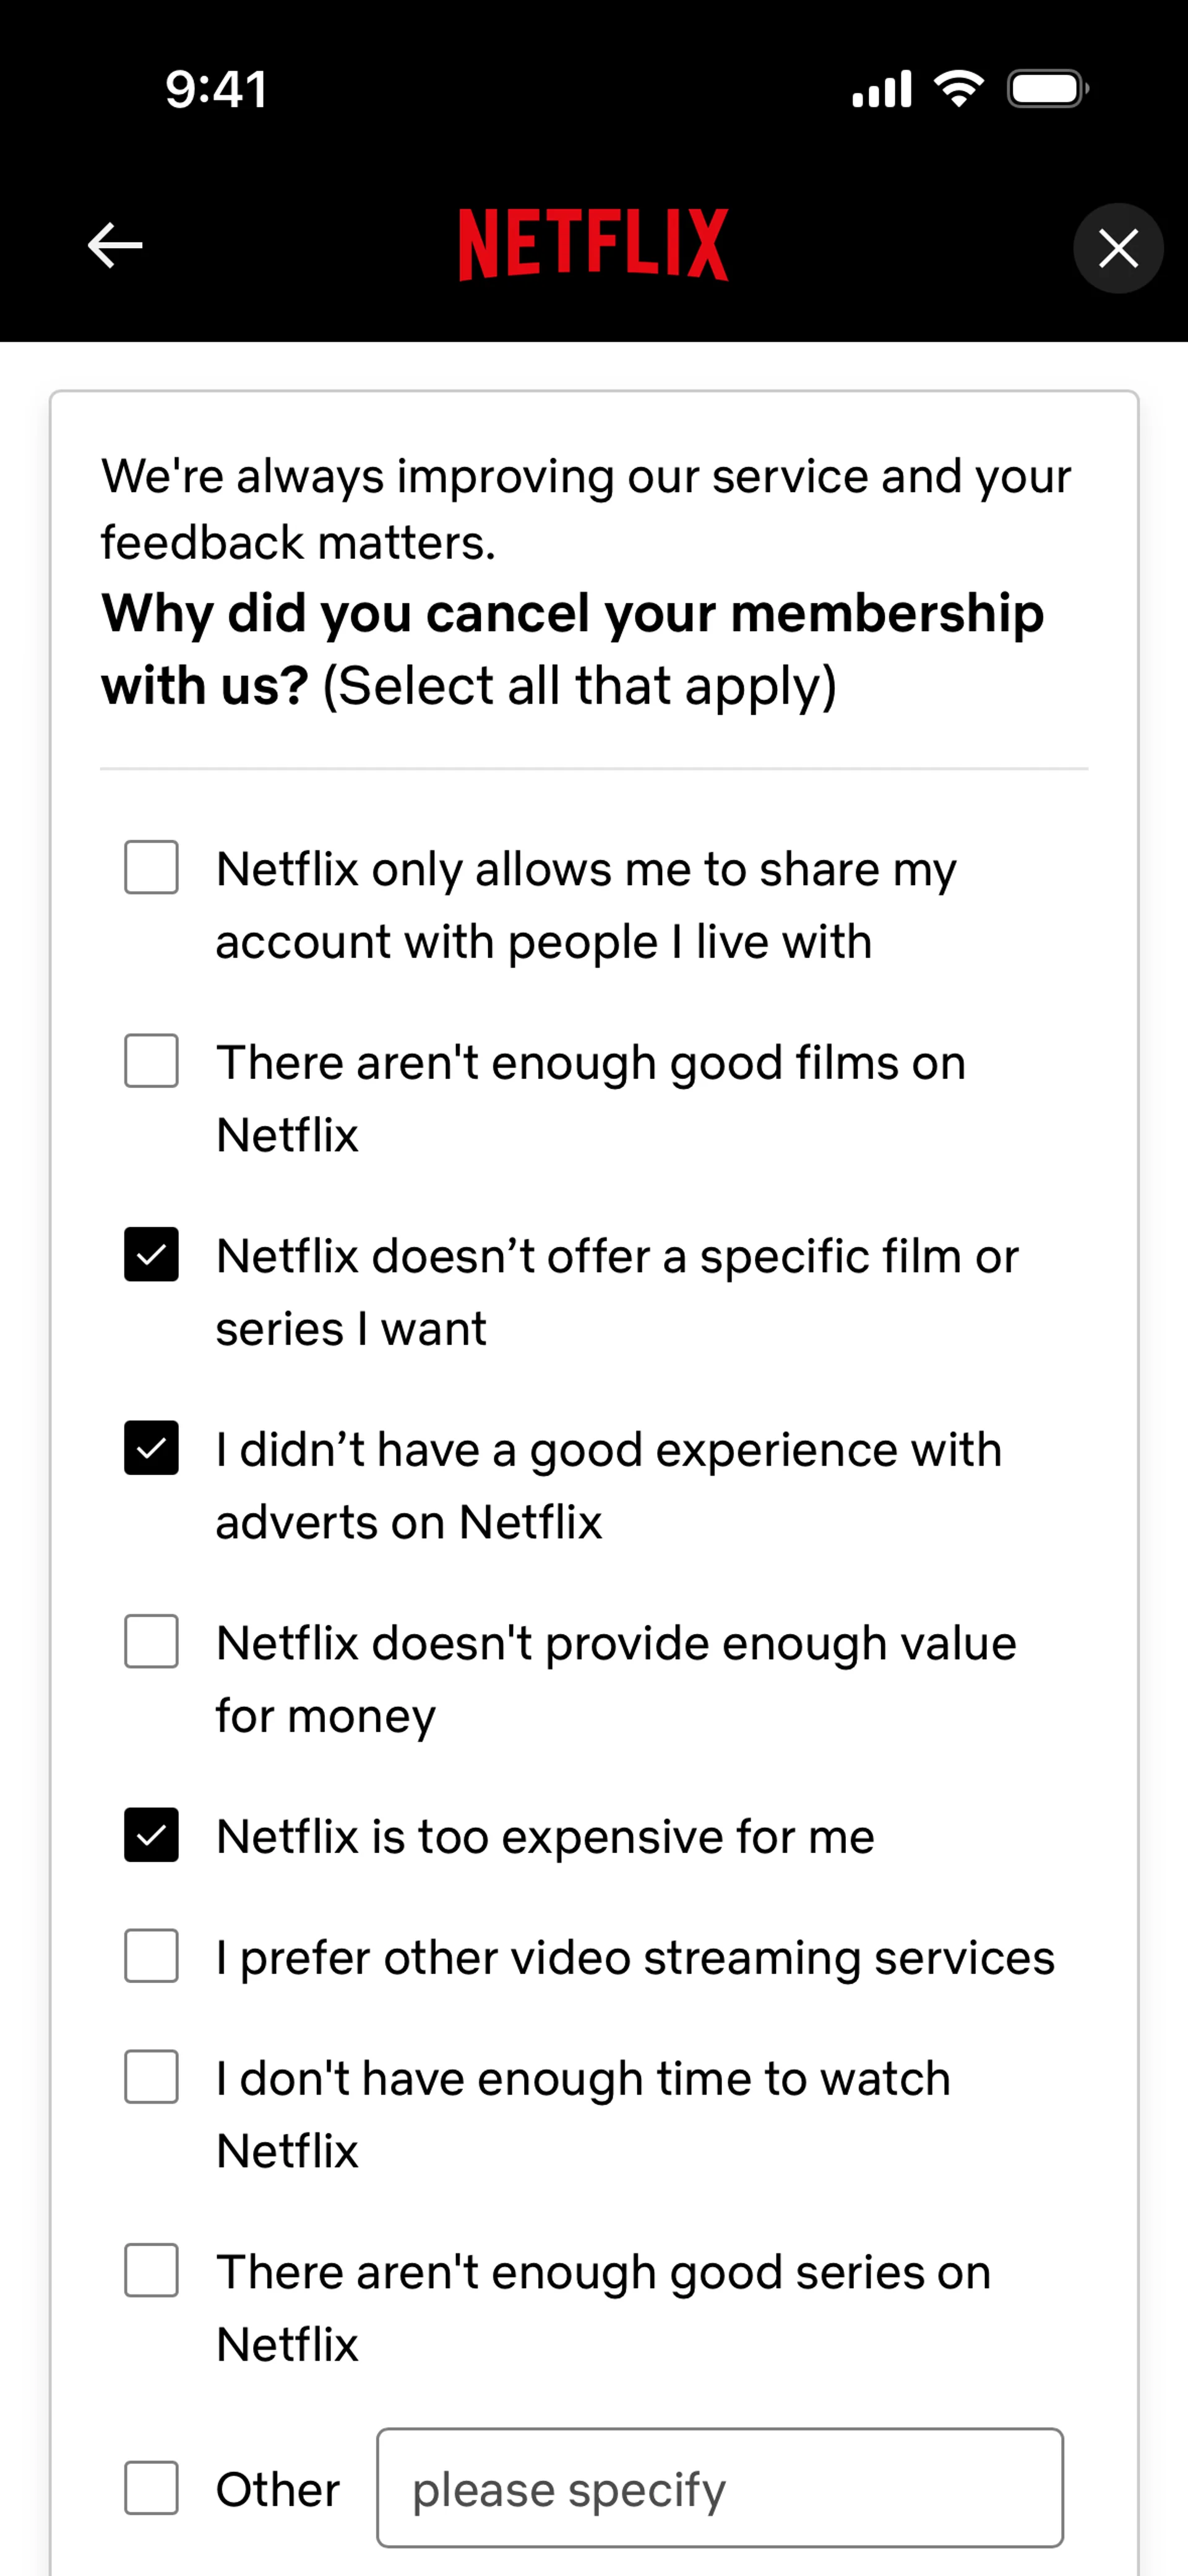Tap the Wi-Fi status icon
The image size is (1188, 2576).
[x=958, y=89]
